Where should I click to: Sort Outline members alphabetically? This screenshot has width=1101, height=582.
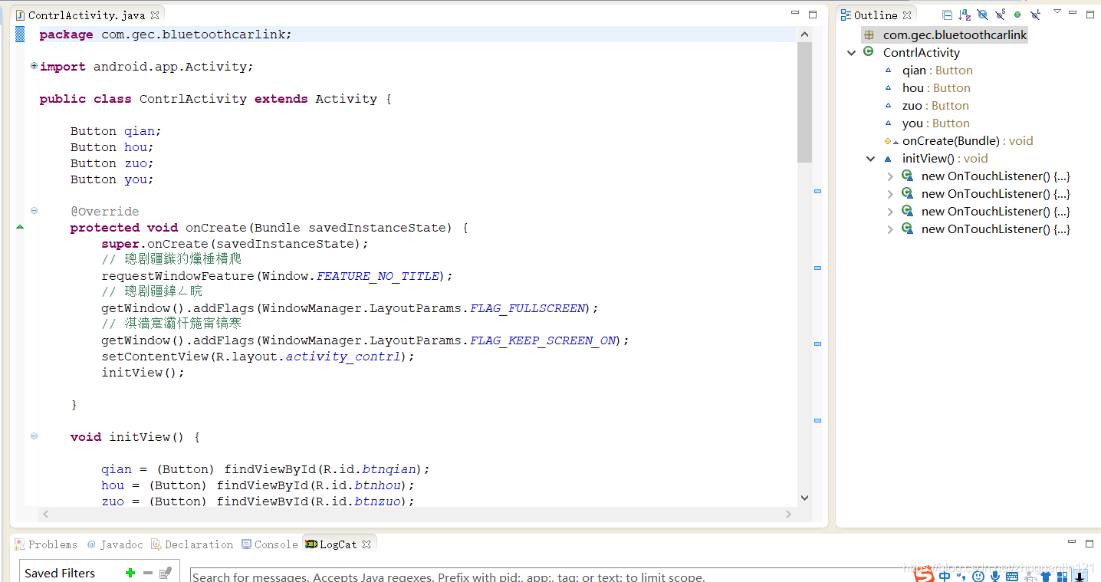pos(965,15)
